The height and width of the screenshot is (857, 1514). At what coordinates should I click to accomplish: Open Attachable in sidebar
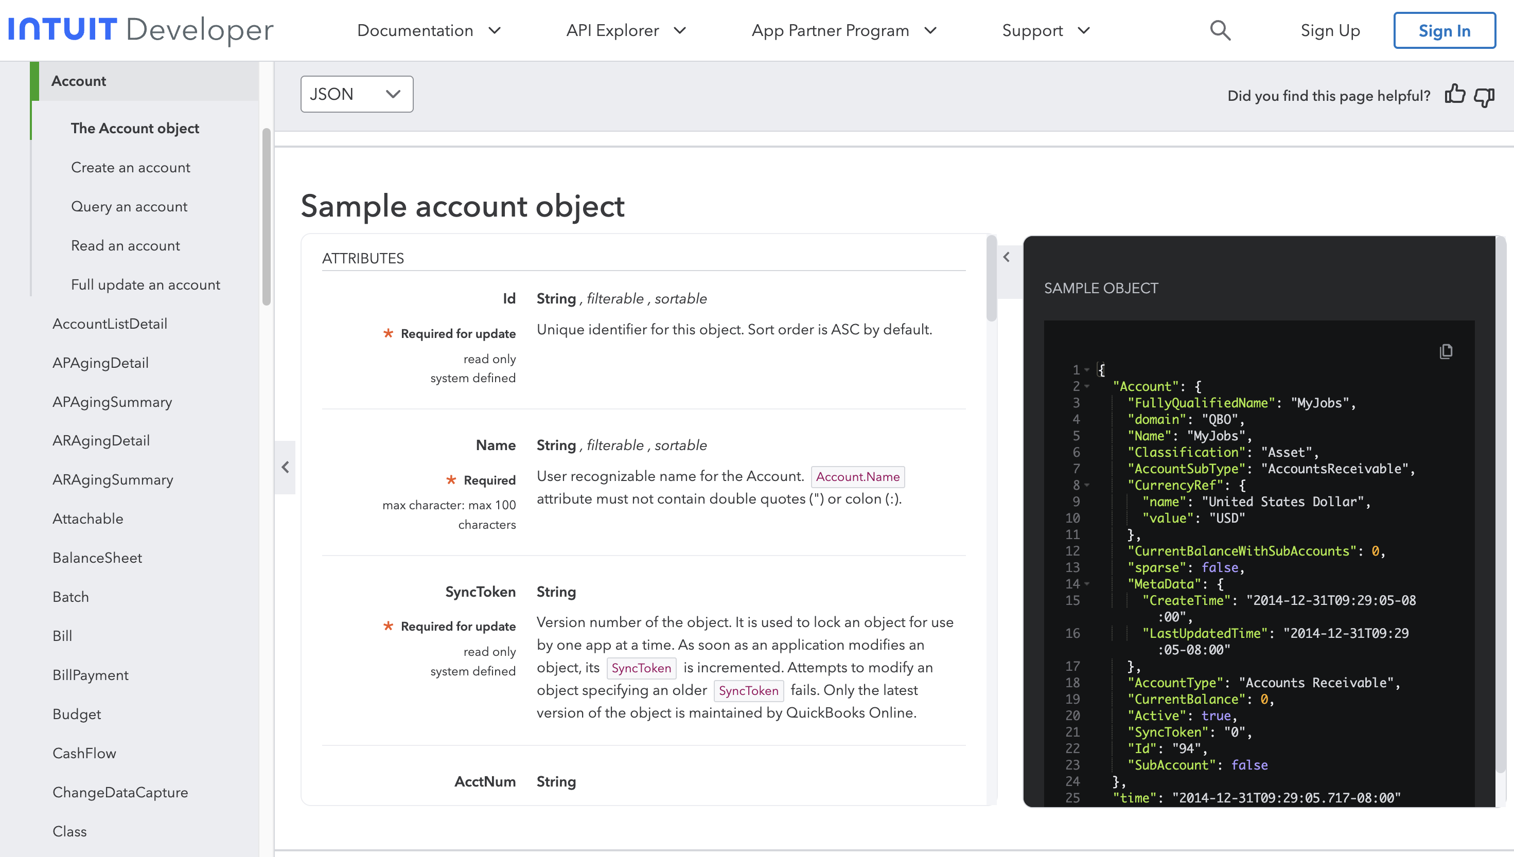click(x=87, y=519)
